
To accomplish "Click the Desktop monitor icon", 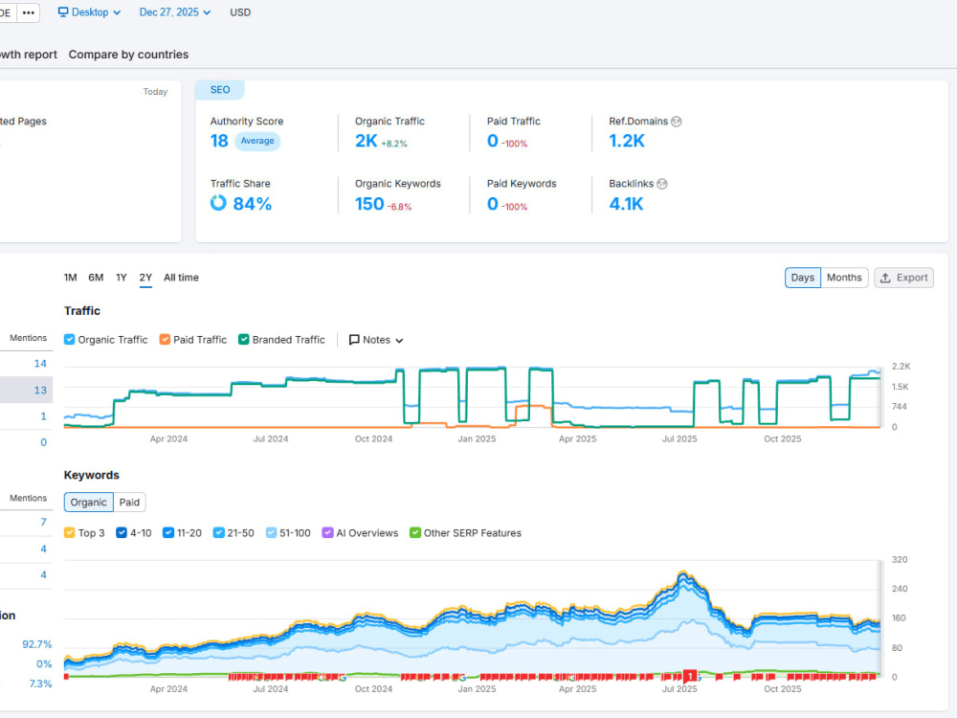I will [63, 12].
